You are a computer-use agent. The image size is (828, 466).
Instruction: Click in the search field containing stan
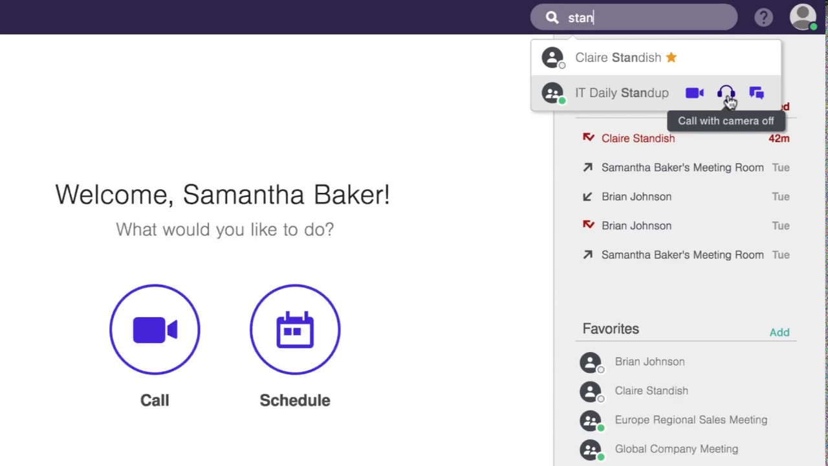tap(634, 17)
